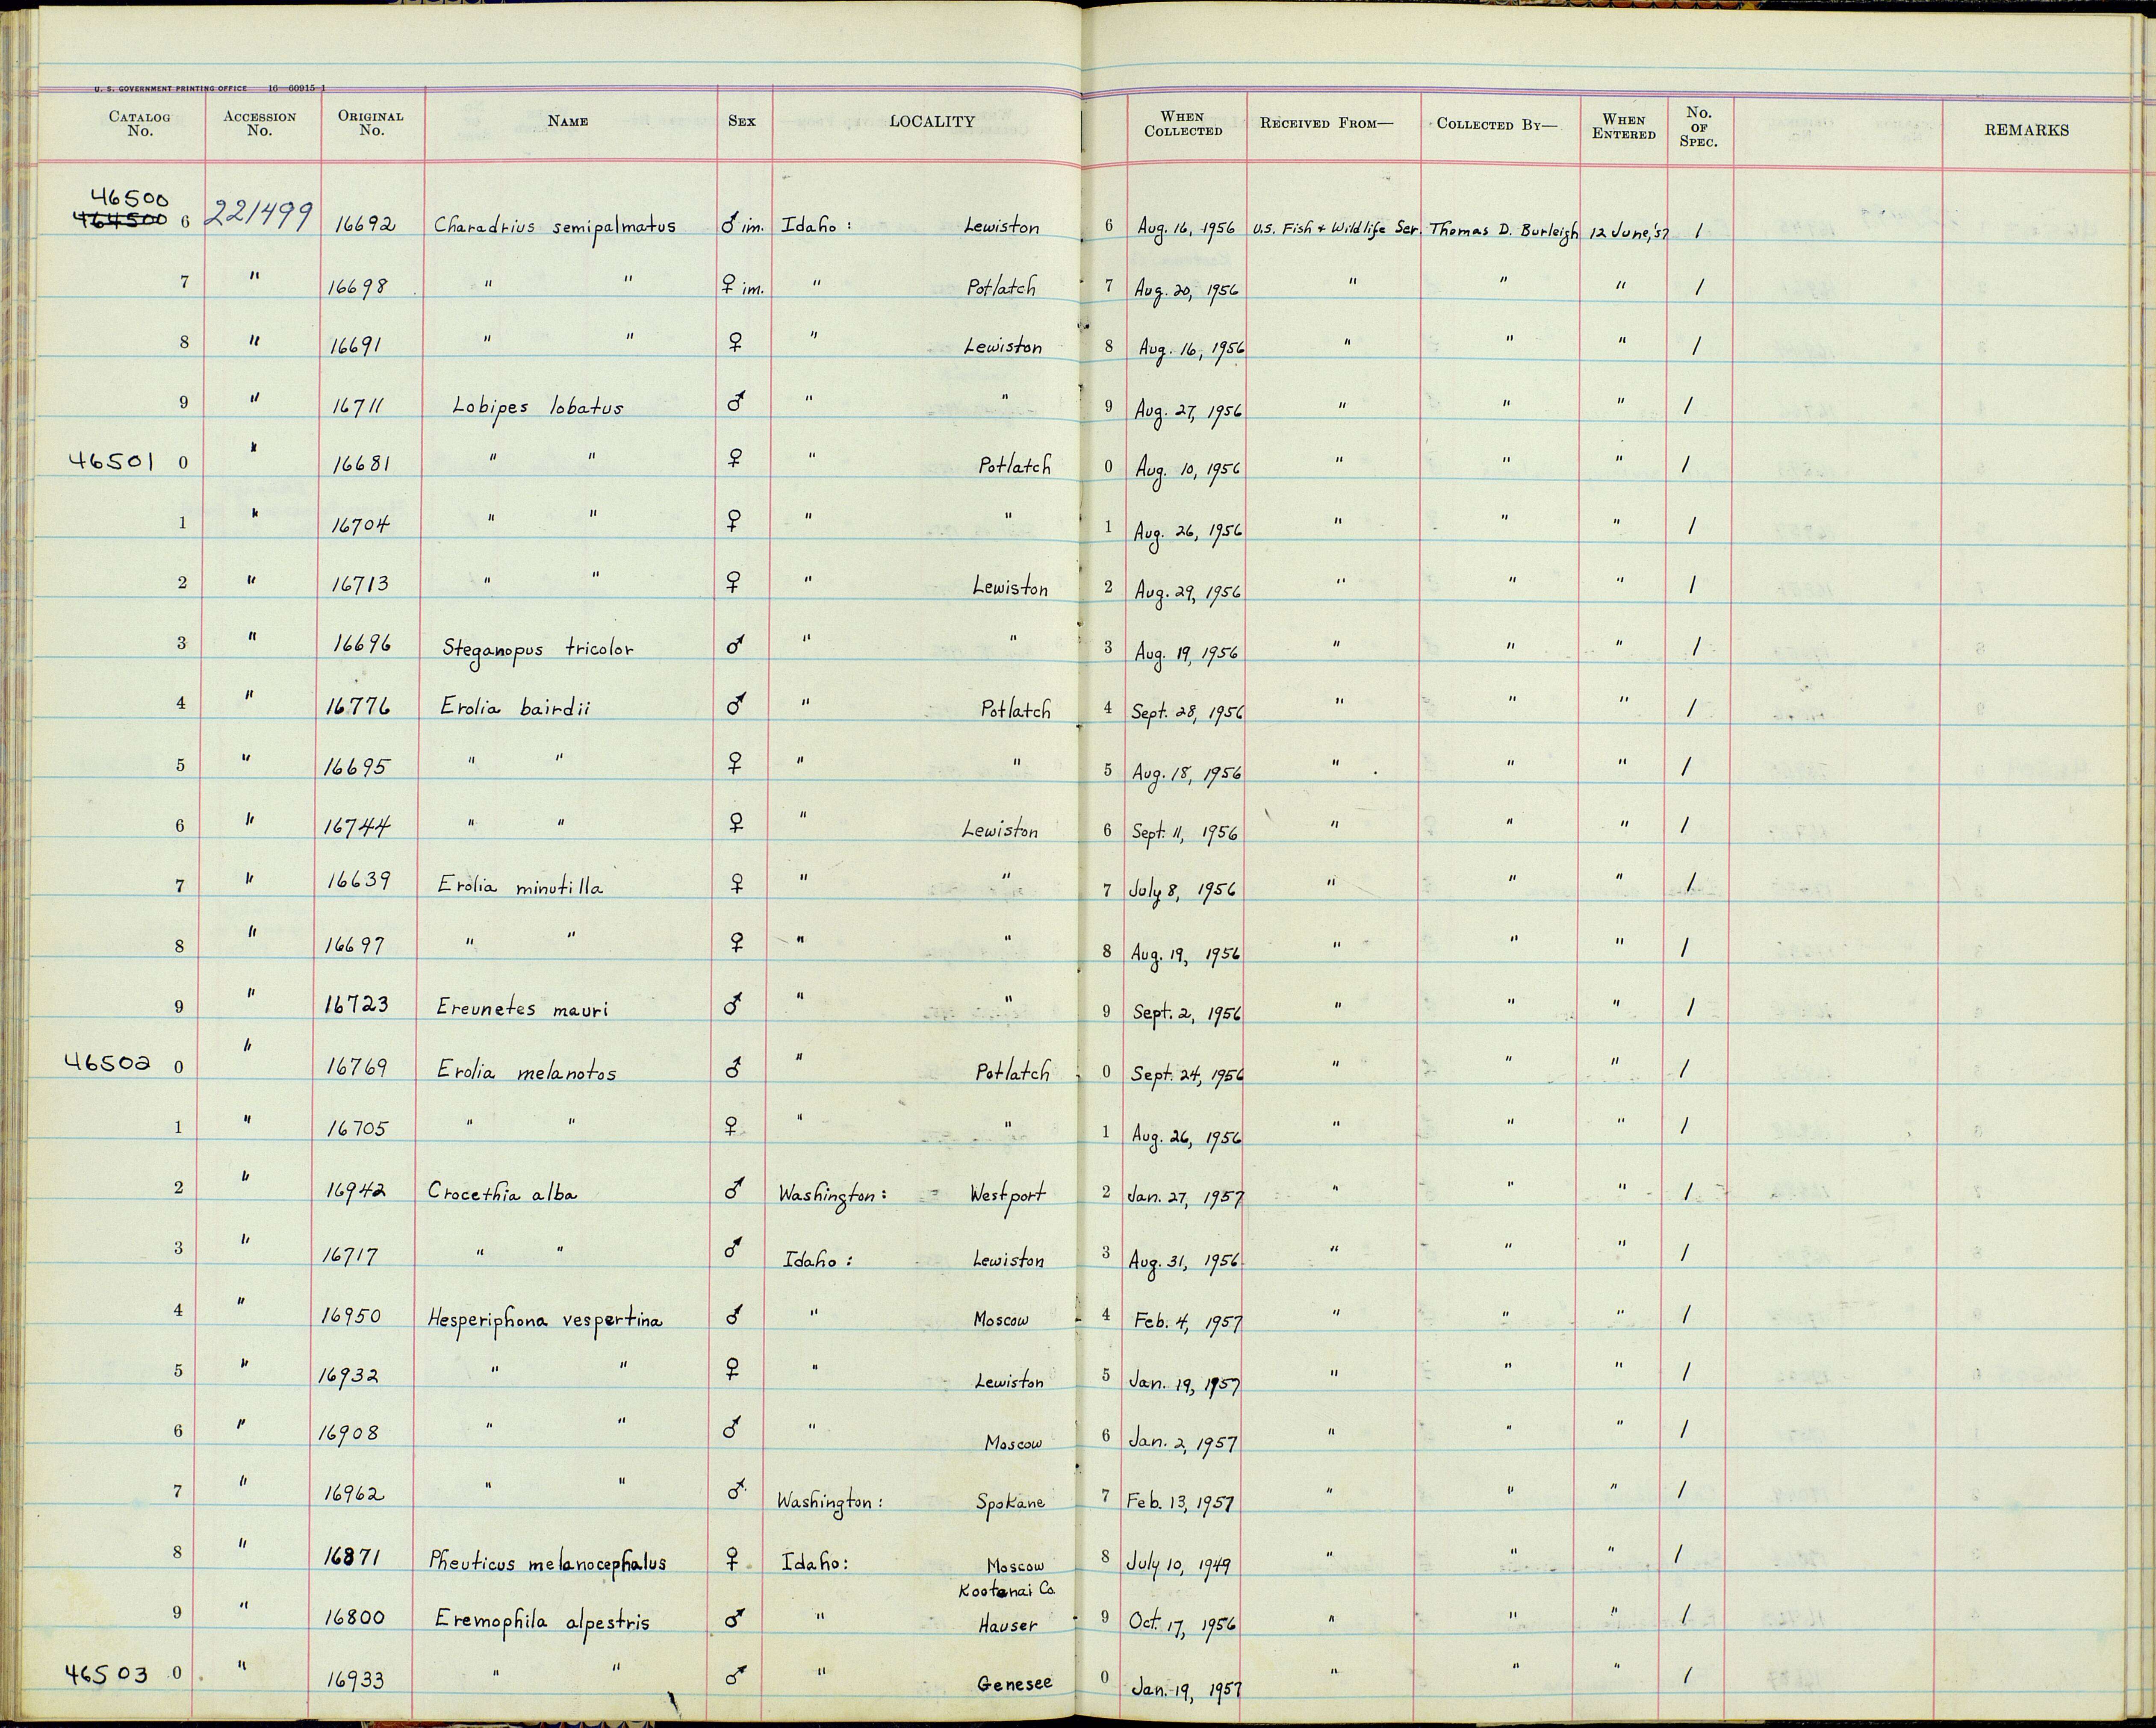Click the collector name 'Thomas D. Burleigh'
Screen dimensions: 2156x1728
(x=1504, y=230)
